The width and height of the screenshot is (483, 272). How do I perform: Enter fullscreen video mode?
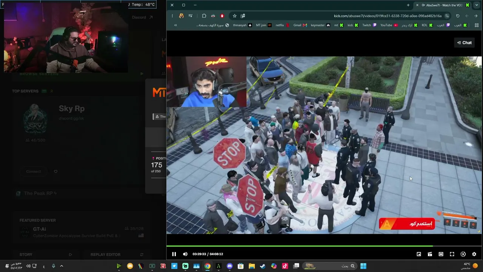[x=452, y=254]
